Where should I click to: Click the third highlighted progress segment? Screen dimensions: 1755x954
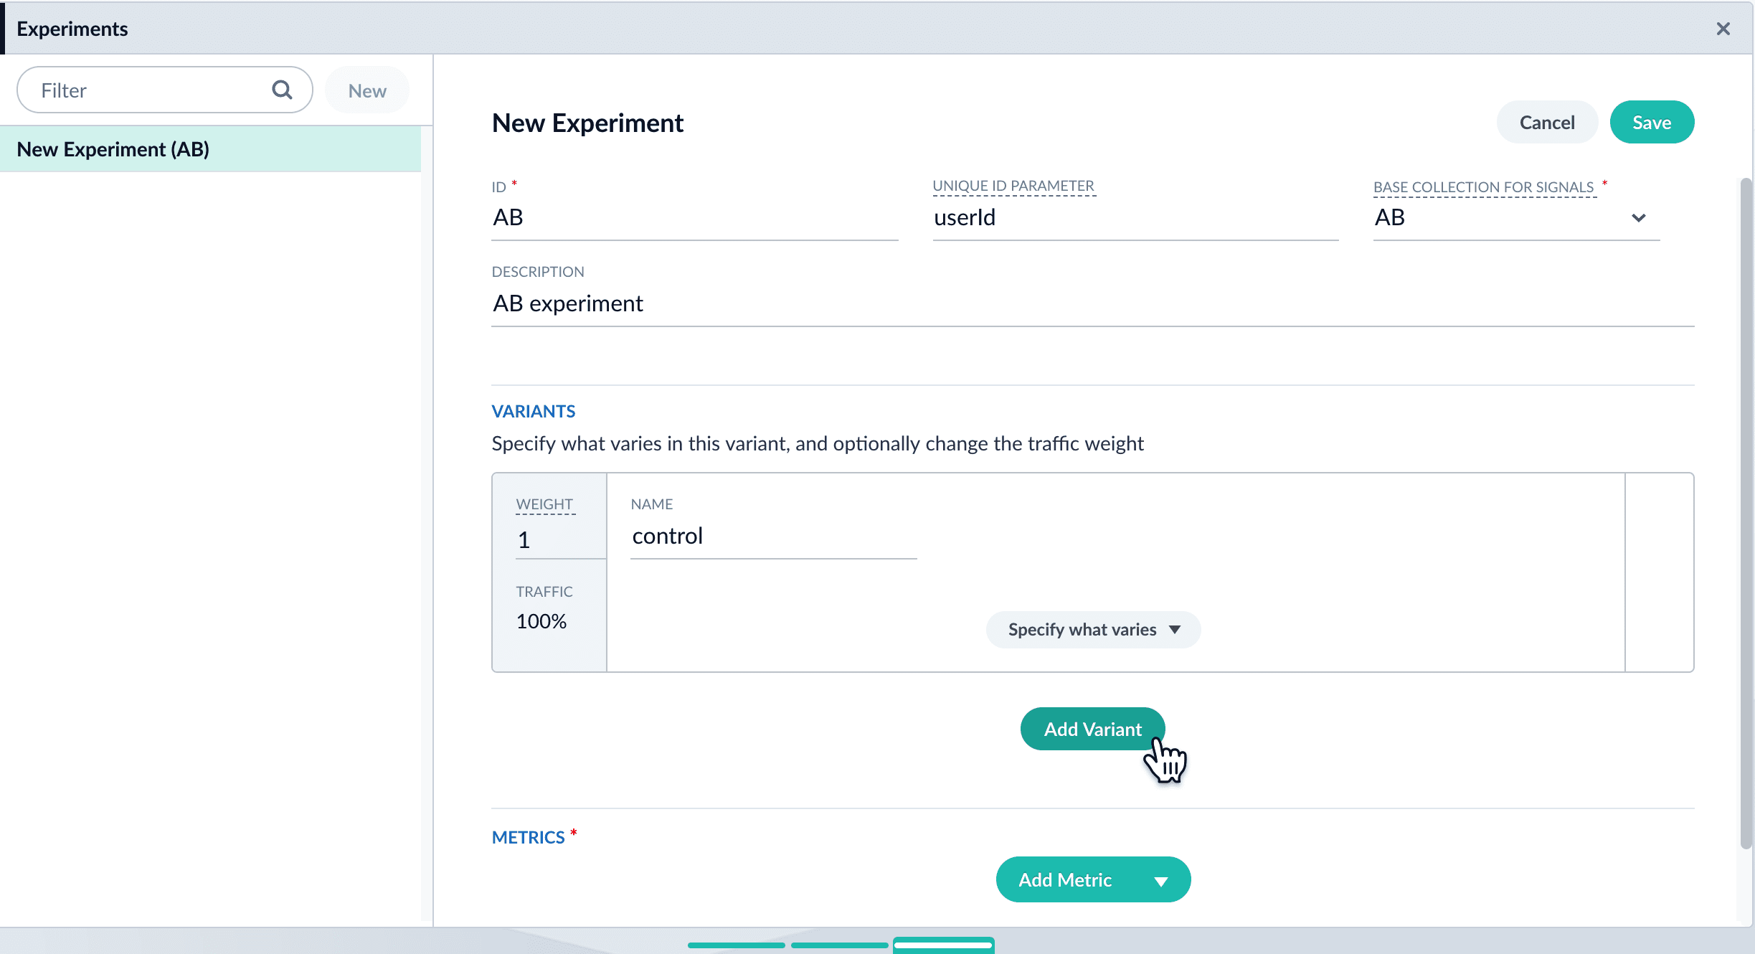943,945
